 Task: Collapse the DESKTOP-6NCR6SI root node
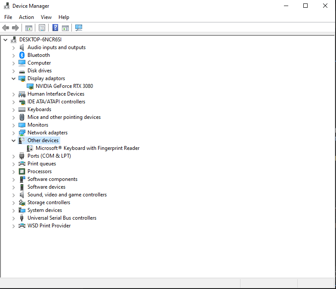click(5, 40)
